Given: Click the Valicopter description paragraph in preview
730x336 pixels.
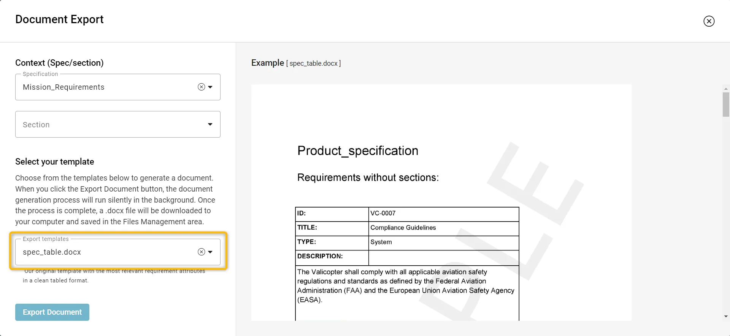Looking at the screenshot, I should tap(405, 286).
